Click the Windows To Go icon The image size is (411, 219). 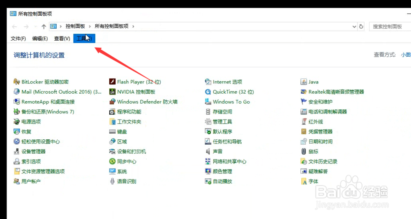pos(208,101)
